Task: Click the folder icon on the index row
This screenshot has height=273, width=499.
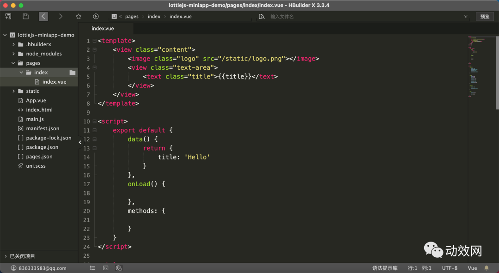Action: click(73, 73)
